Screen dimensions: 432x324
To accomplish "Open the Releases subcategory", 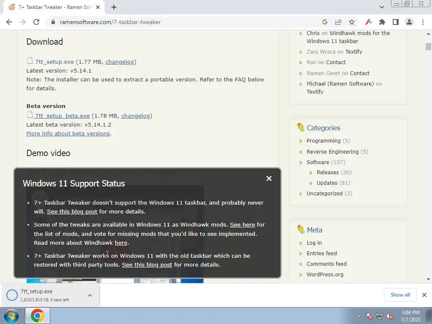I will tap(327, 173).
